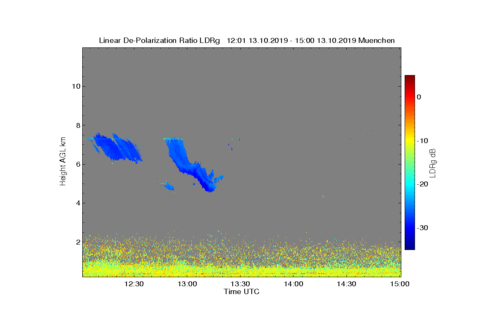
Task: Click the 4 km height tick label
Action: [x=78, y=203]
